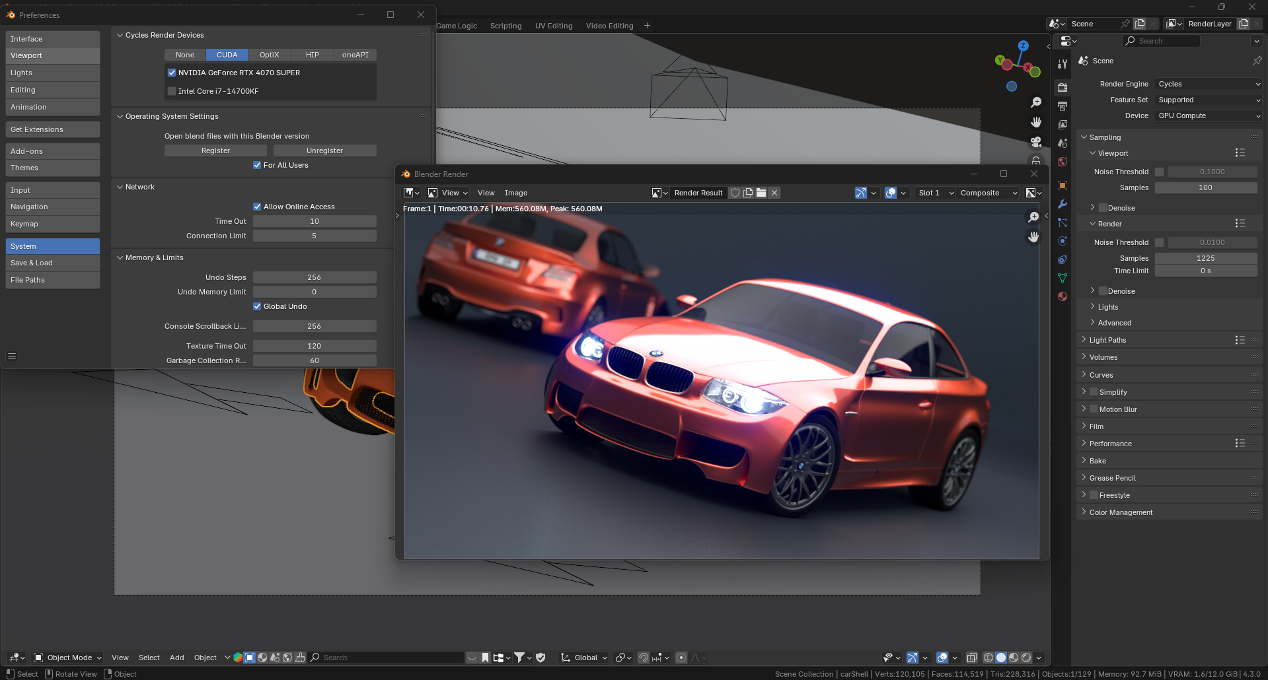Viewport: 1268px width, 680px height.
Task: Click the viewport pan hand gizmo
Action: click(1036, 122)
